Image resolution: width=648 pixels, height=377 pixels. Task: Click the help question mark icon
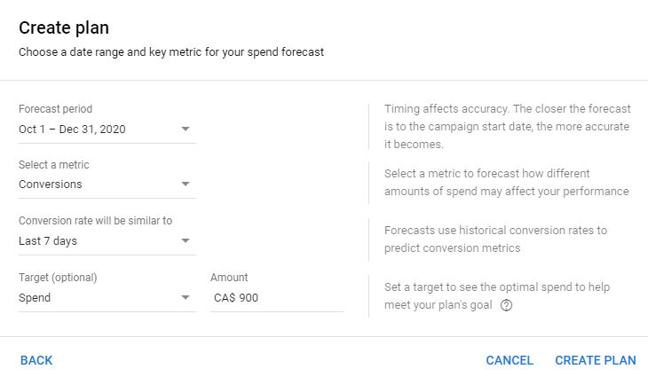pos(507,305)
